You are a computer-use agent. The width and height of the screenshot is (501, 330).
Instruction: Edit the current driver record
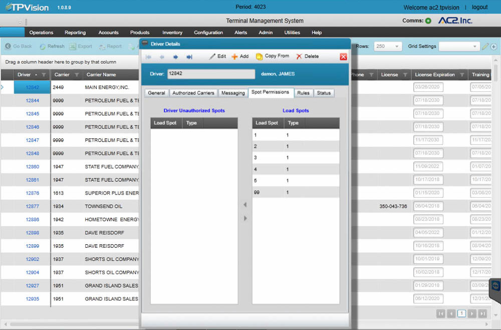tap(217, 56)
